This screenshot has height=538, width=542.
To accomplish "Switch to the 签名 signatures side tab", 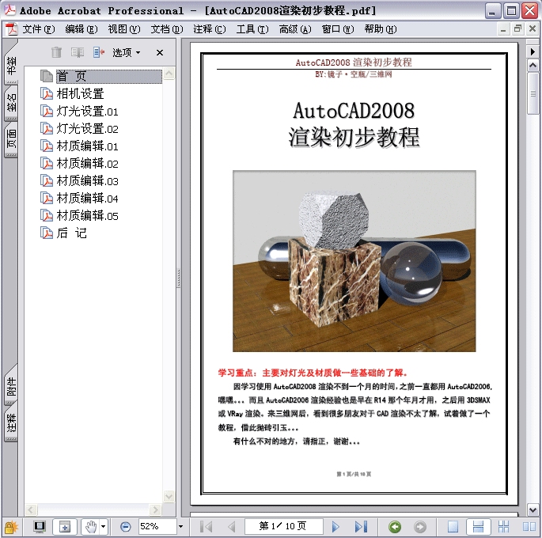I will (11, 103).
